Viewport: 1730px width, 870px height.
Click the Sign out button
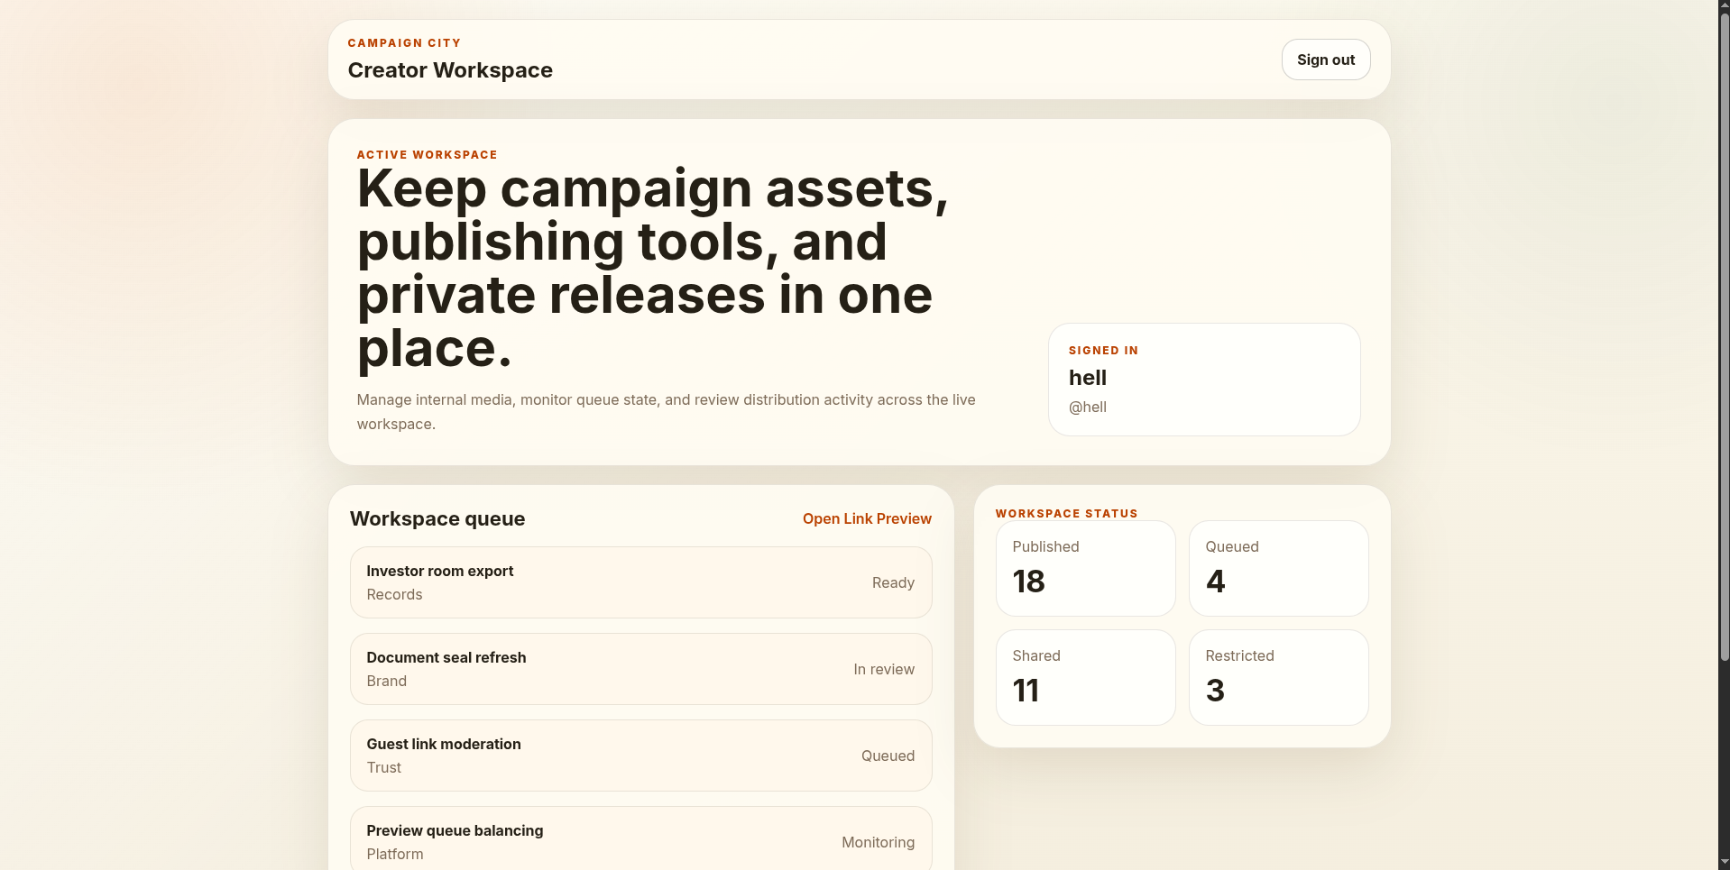click(x=1325, y=60)
